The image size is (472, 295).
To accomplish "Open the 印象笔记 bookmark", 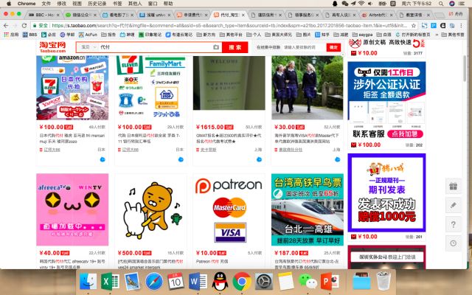I will (150, 35).
